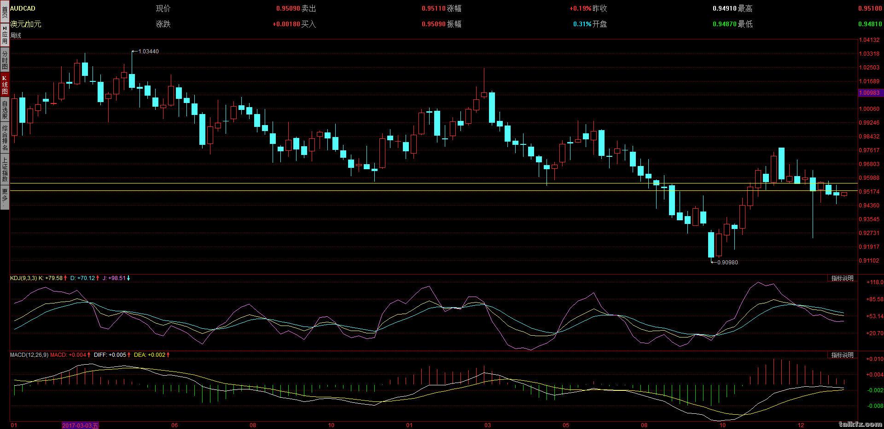The image size is (884, 429).
Task: Click the chart high marker 1.03440
Action: tap(148, 51)
